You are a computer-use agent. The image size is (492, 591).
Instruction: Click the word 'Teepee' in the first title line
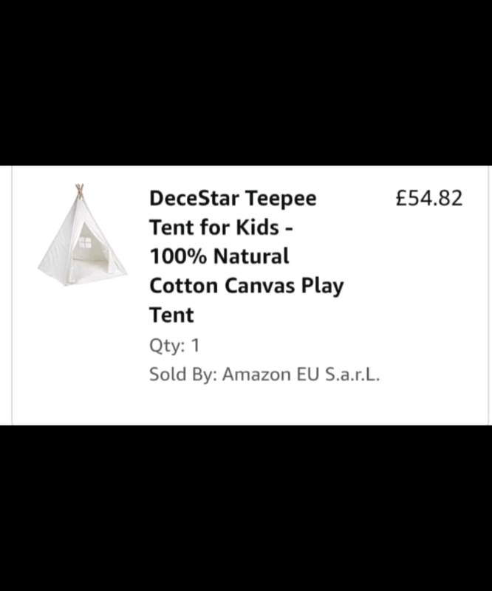(x=281, y=199)
